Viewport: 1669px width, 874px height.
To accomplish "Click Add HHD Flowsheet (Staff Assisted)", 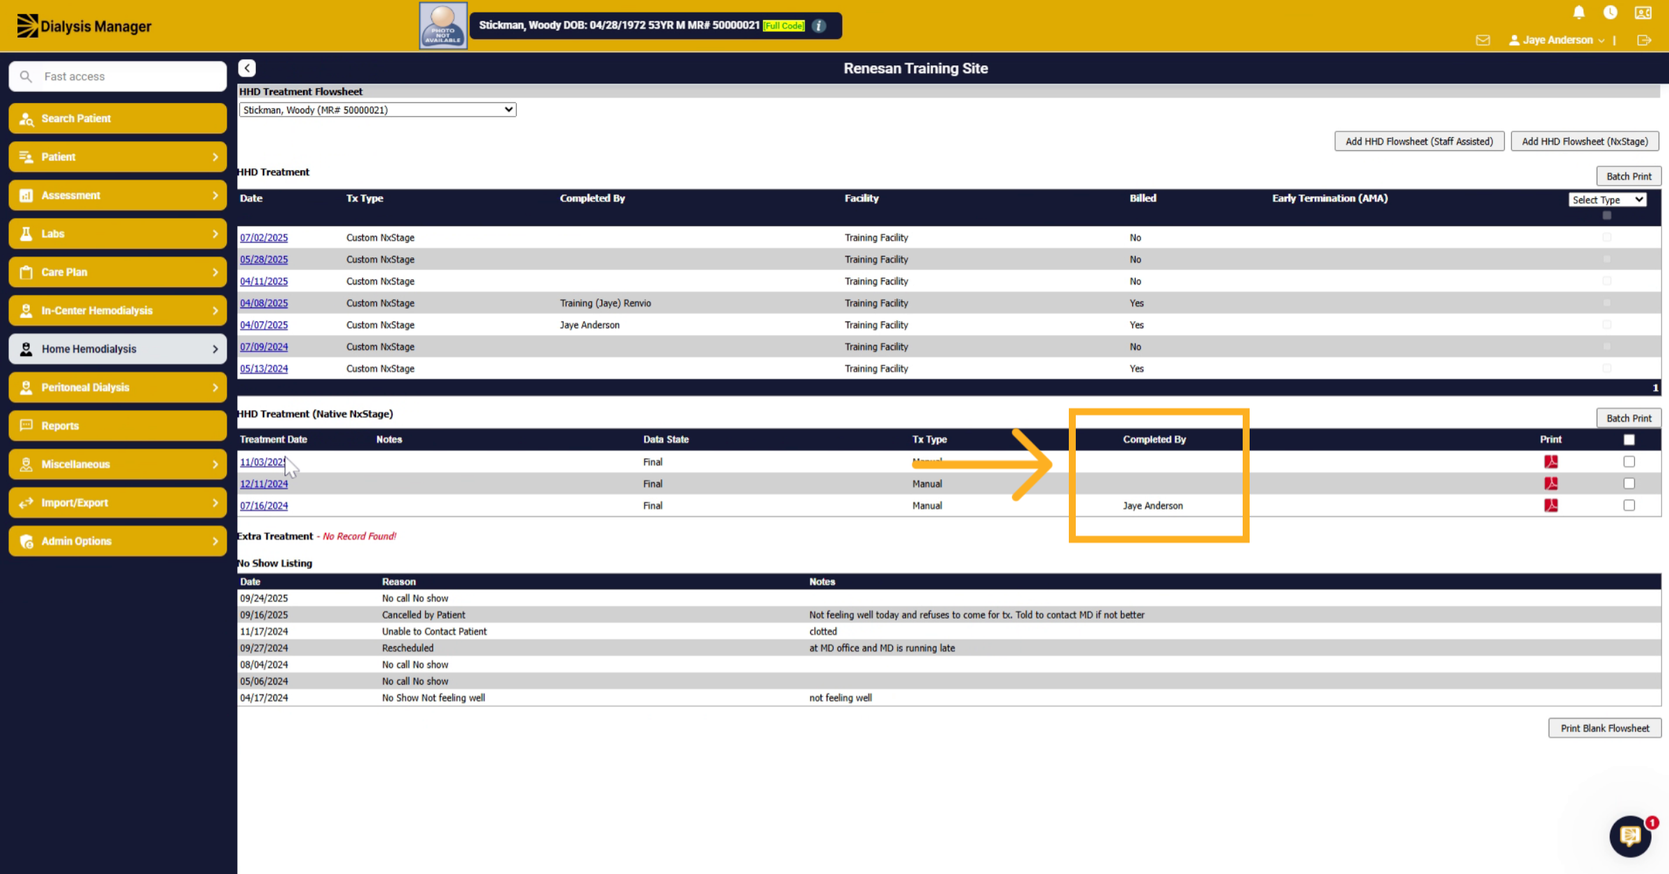I will coord(1419,141).
